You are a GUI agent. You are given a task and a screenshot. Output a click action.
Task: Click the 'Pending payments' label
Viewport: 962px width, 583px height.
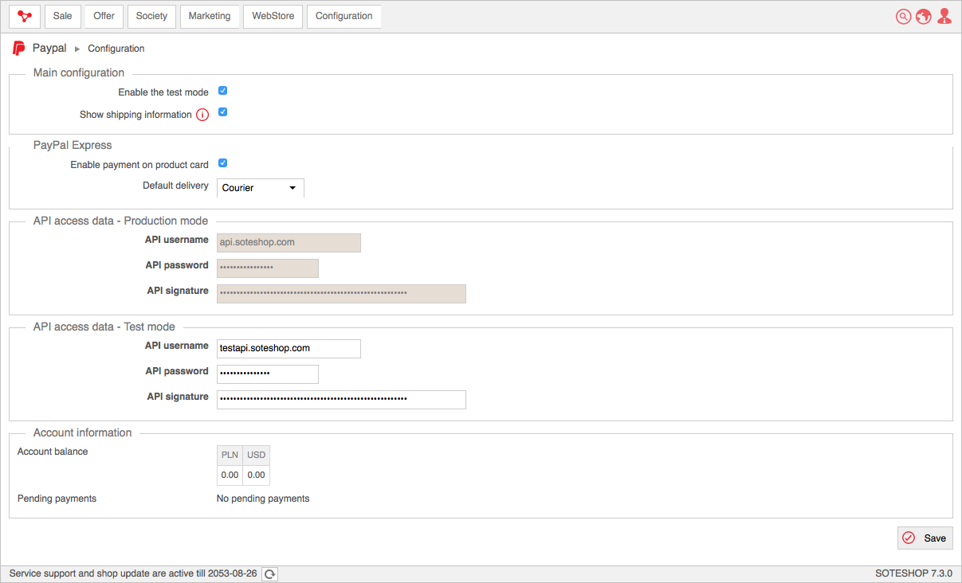click(57, 499)
